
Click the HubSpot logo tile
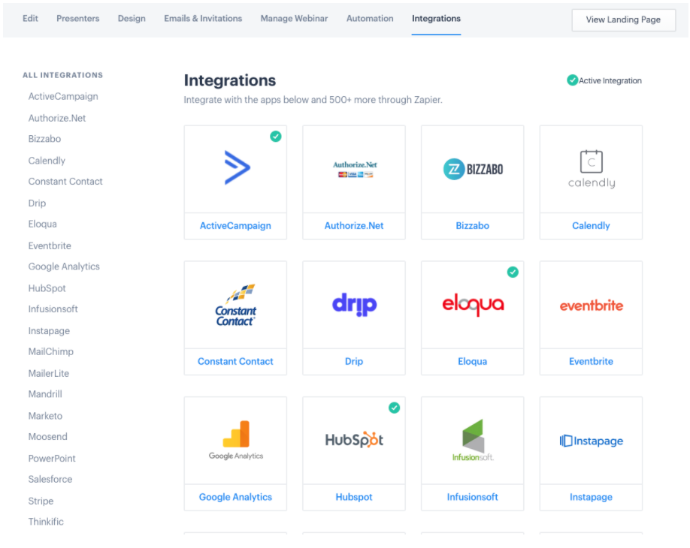point(354,439)
